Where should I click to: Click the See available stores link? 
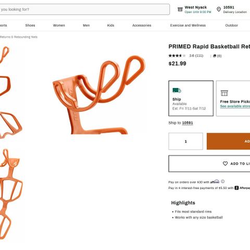coord(235,106)
